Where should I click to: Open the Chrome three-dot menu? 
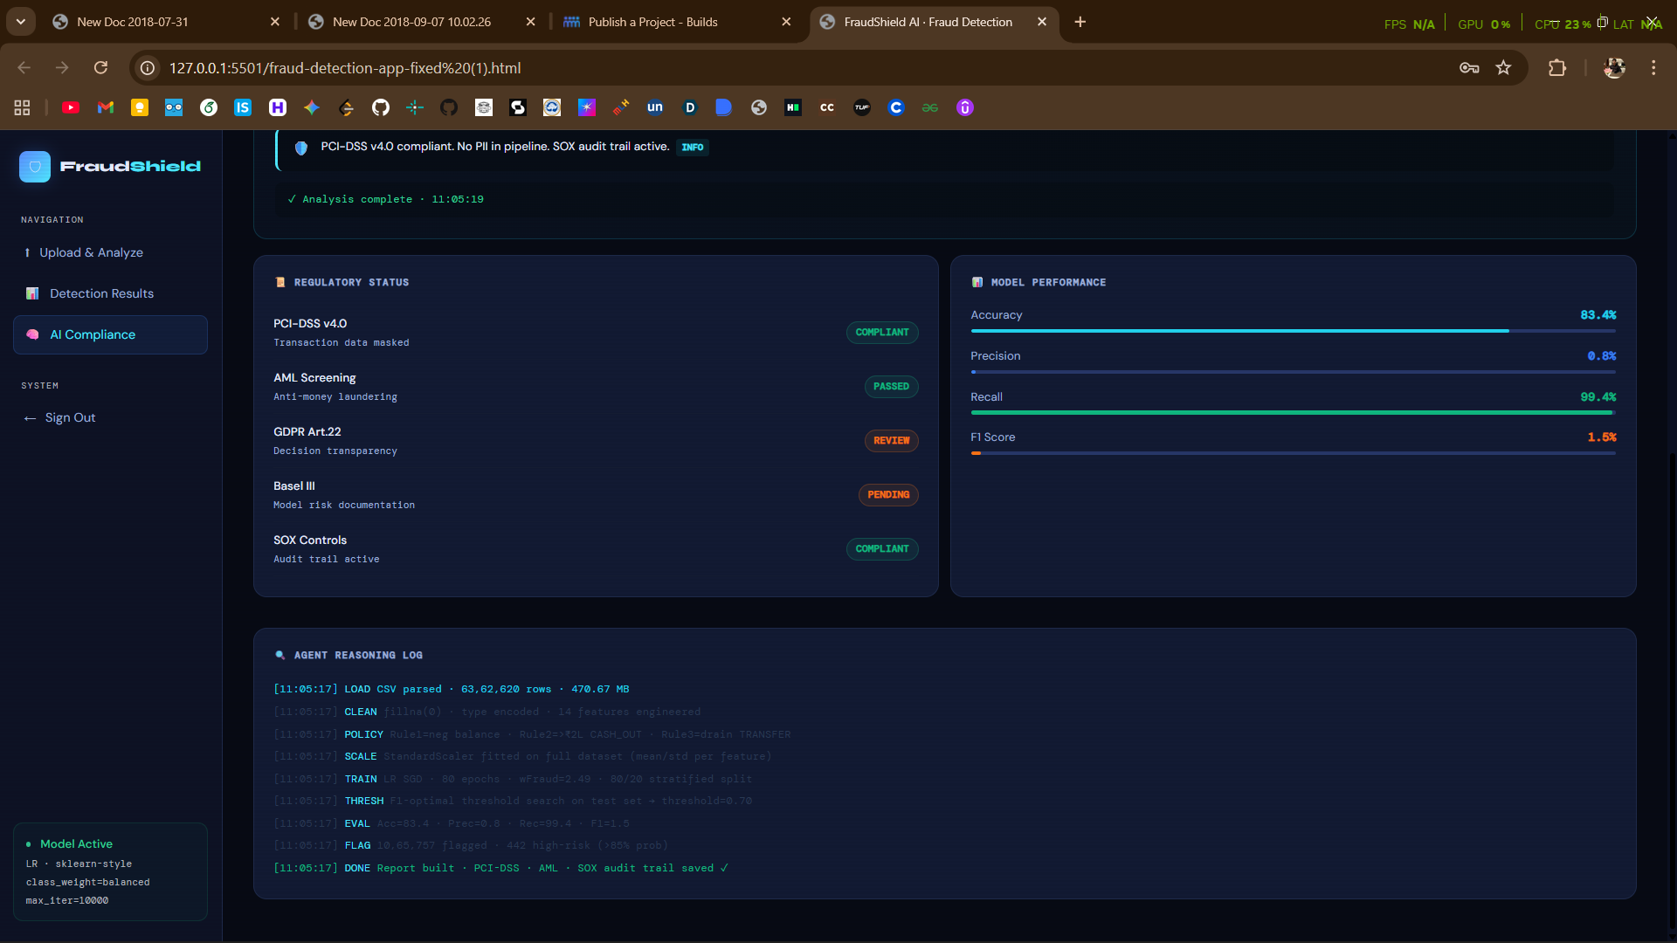1653,67
